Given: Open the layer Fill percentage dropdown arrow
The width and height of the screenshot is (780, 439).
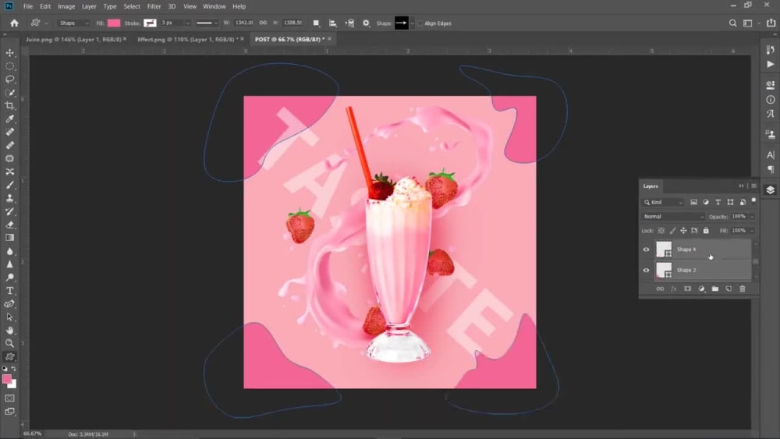Looking at the screenshot, I should pos(752,231).
